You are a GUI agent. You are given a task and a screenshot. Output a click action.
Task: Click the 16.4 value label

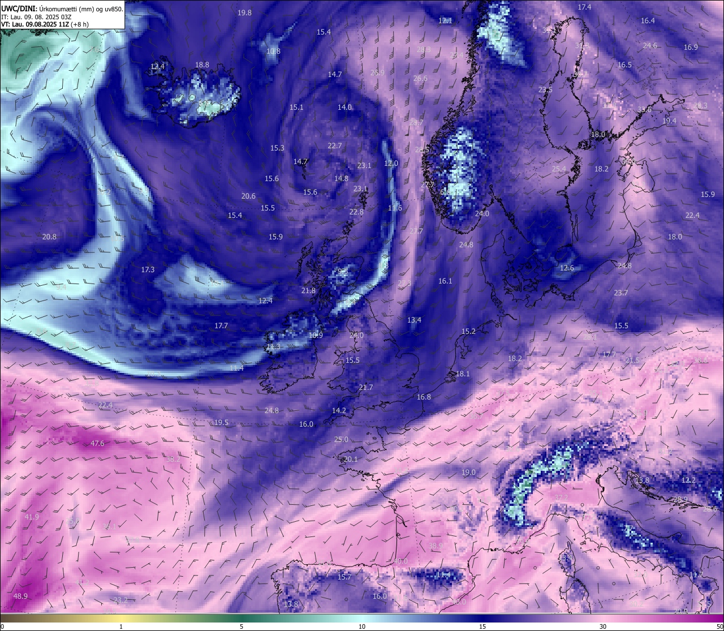tap(648, 20)
